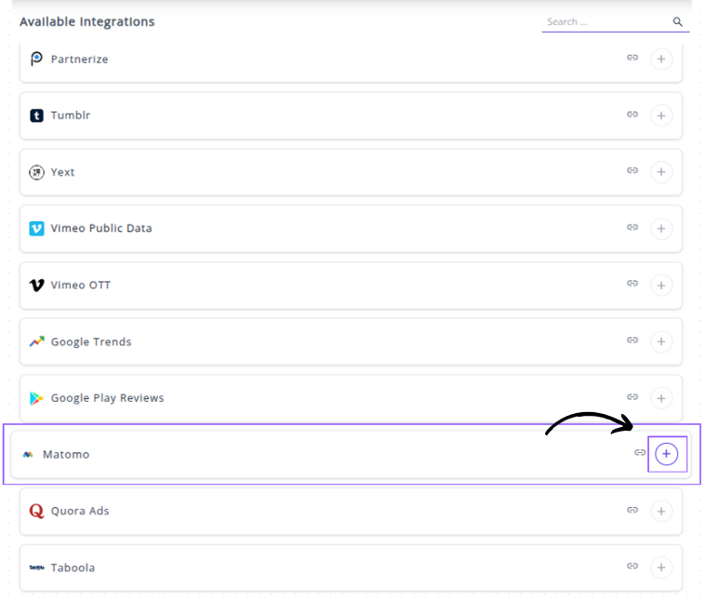Add Yext using its plus icon
This screenshot has width=705, height=600.
(661, 172)
